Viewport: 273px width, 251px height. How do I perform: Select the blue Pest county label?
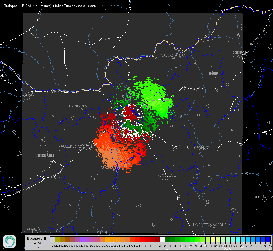[x=192, y=168]
